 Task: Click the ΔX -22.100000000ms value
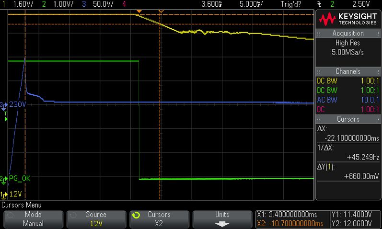pos(352,138)
